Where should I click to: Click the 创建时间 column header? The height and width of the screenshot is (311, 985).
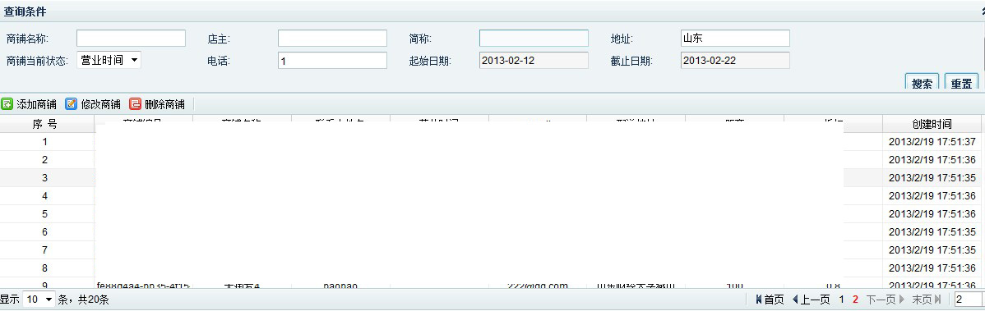[932, 124]
